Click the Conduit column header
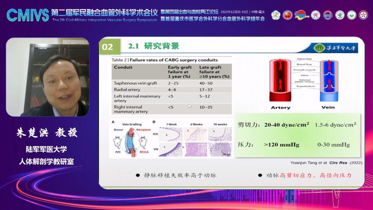Image resolution: width=373 pixels, height=210 pixels. pyautogui.click(x=123, y=67)
